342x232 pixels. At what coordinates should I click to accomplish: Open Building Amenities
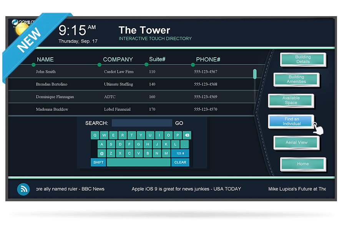tap(296, 80)
